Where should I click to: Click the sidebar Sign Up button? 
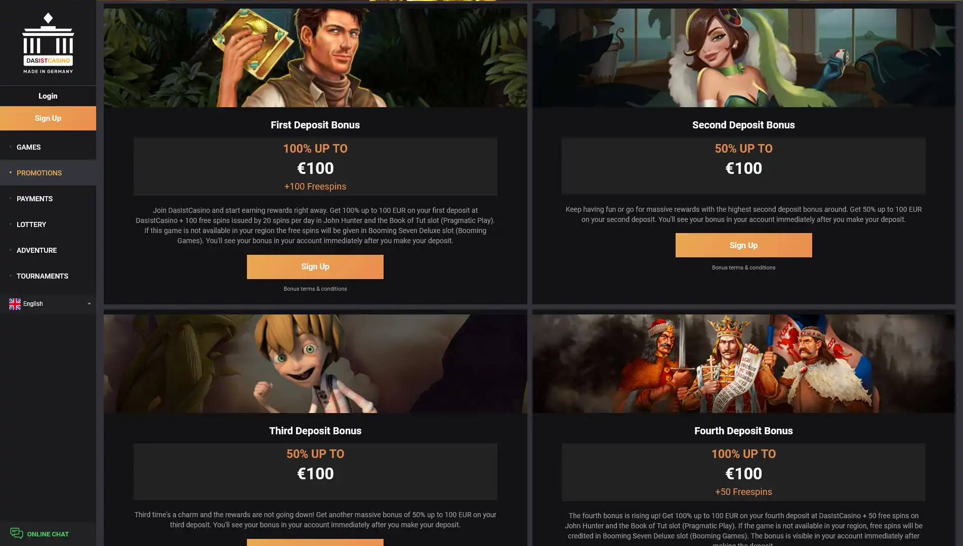coord(48,118)
